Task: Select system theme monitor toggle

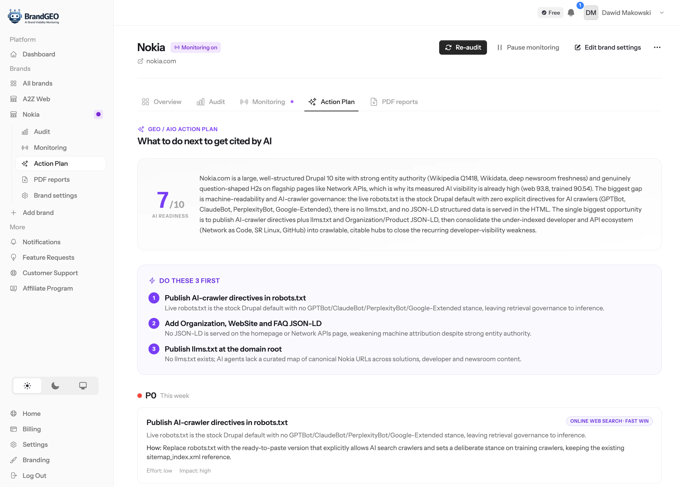Action: 83,386
